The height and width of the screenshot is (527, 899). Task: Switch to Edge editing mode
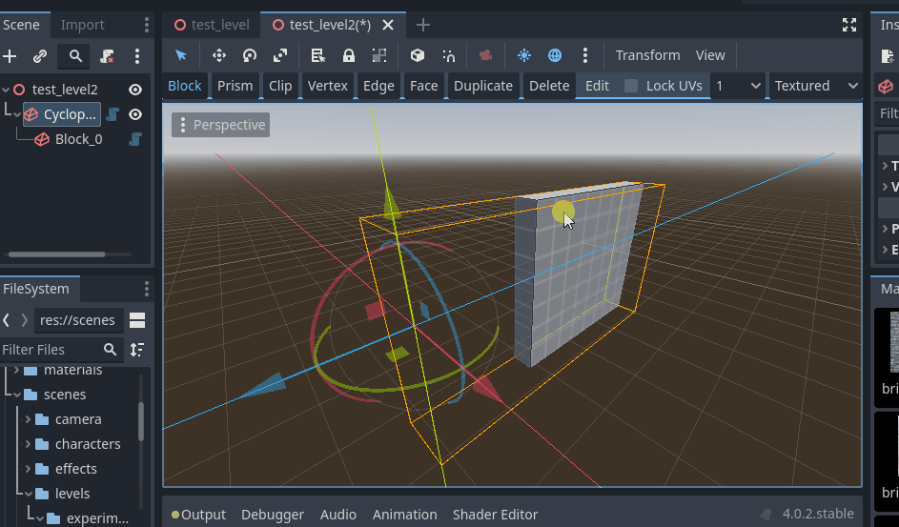point(378,86)
